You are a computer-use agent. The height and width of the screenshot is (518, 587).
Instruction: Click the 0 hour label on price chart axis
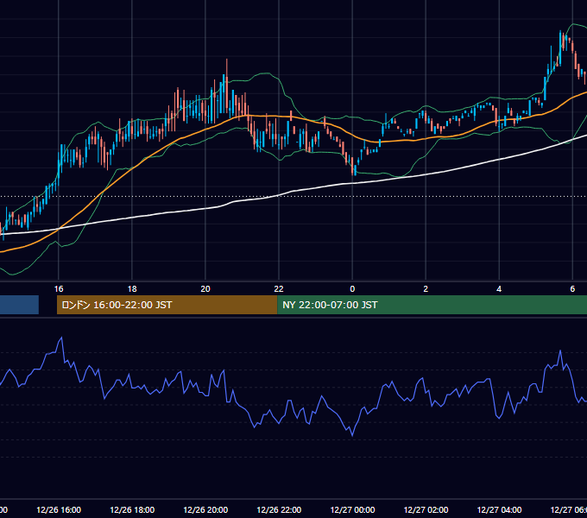coord(352,289)
